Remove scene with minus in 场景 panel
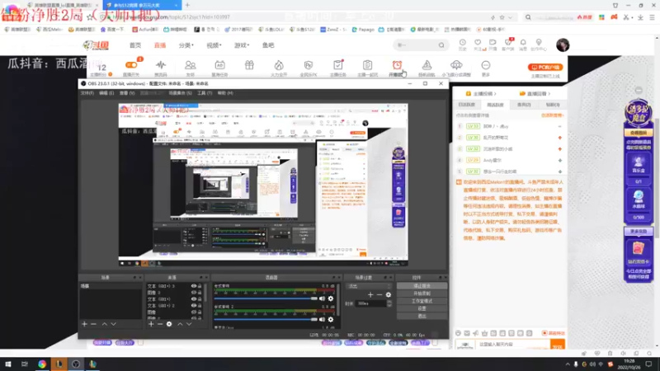This screenshot has height=371, width=660. 93,324
